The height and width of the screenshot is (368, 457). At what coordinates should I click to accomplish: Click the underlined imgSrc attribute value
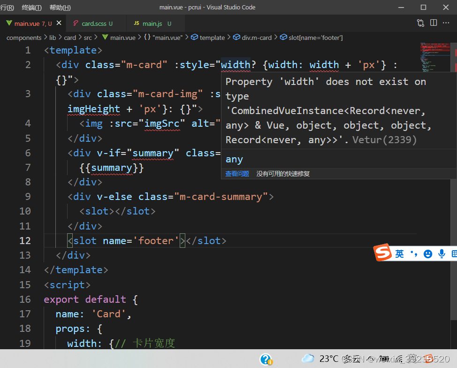(162, 123)
